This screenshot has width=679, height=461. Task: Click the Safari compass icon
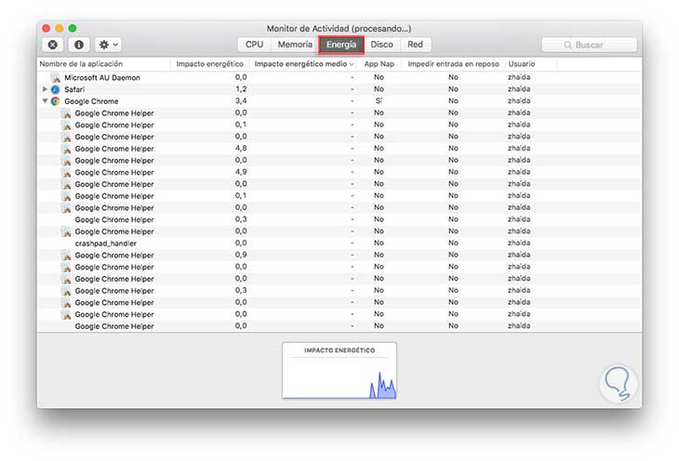click(56, 89)
